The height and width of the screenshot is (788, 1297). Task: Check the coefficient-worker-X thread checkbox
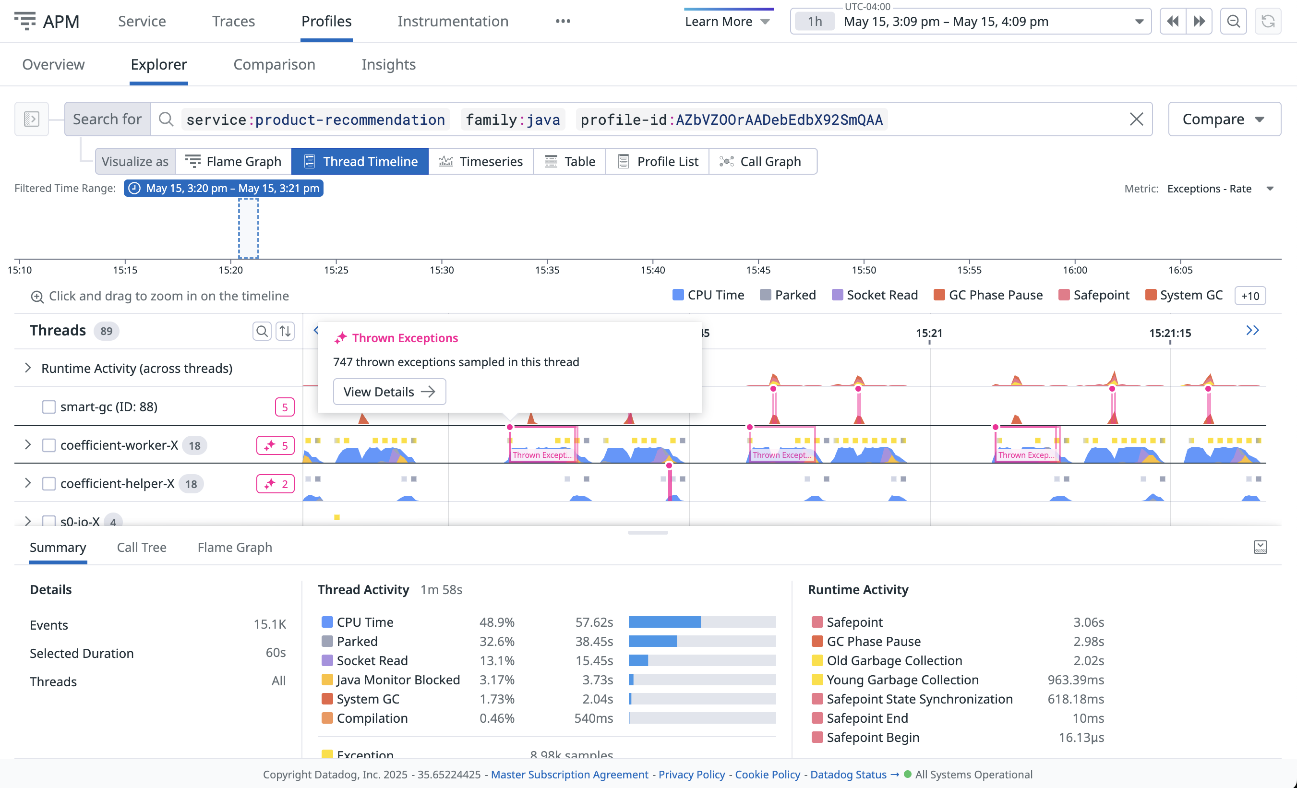pos(49,445)
